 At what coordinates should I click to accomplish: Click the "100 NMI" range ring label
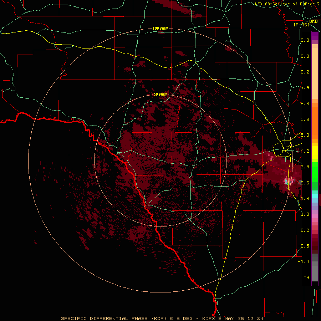pos(160,28)
